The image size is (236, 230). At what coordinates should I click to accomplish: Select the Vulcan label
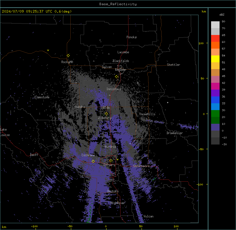click(x=149, y=216)
